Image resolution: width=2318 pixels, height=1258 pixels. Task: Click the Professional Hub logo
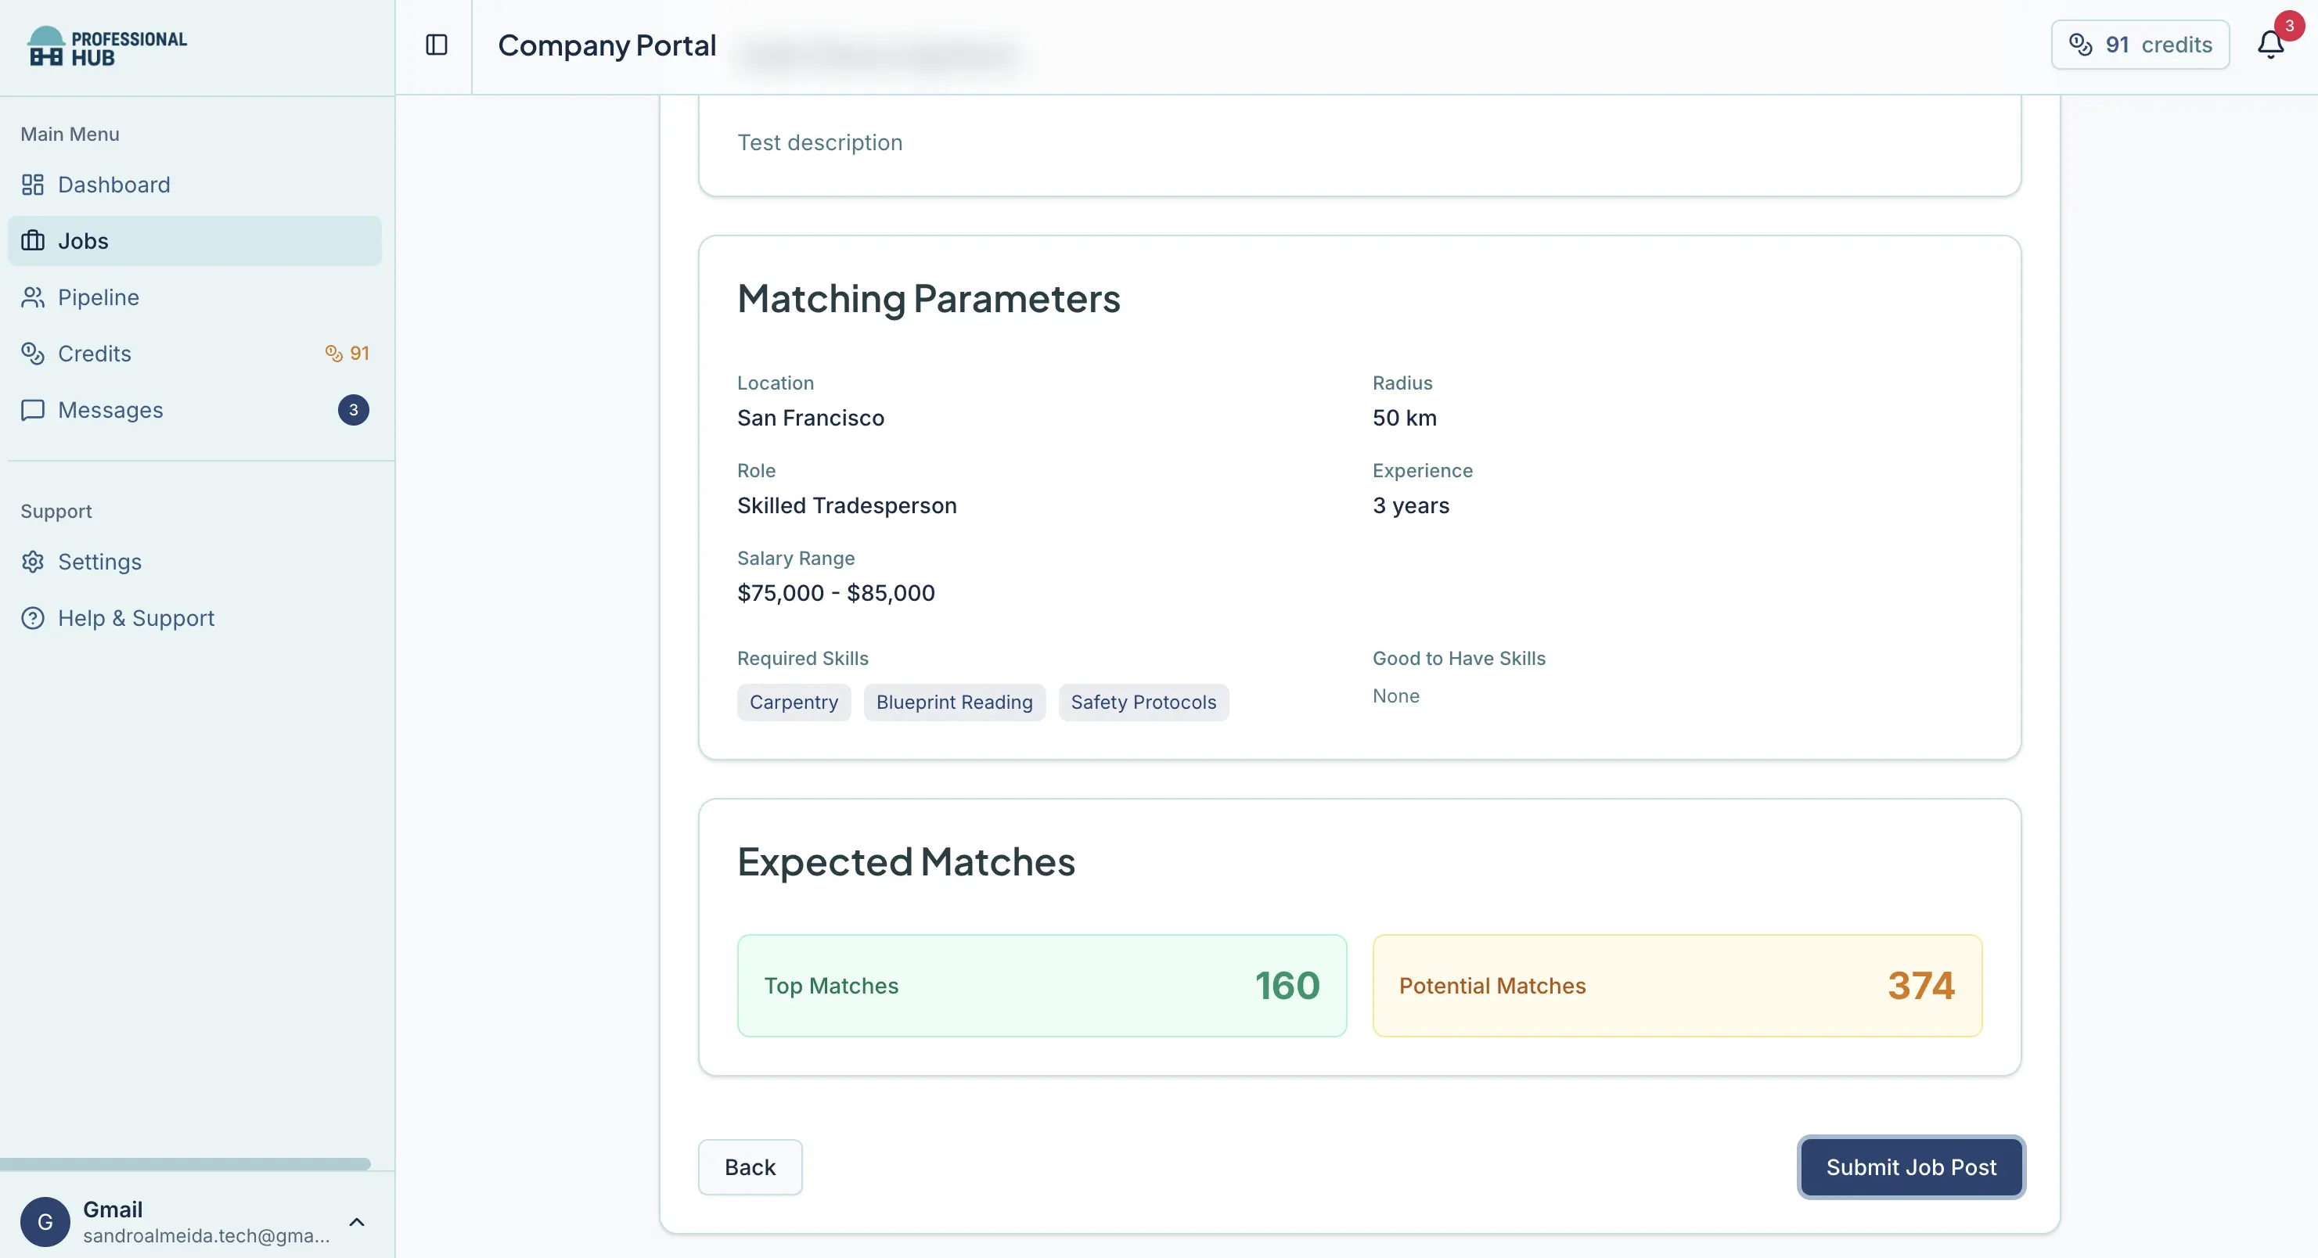click(x=106, y=47)
